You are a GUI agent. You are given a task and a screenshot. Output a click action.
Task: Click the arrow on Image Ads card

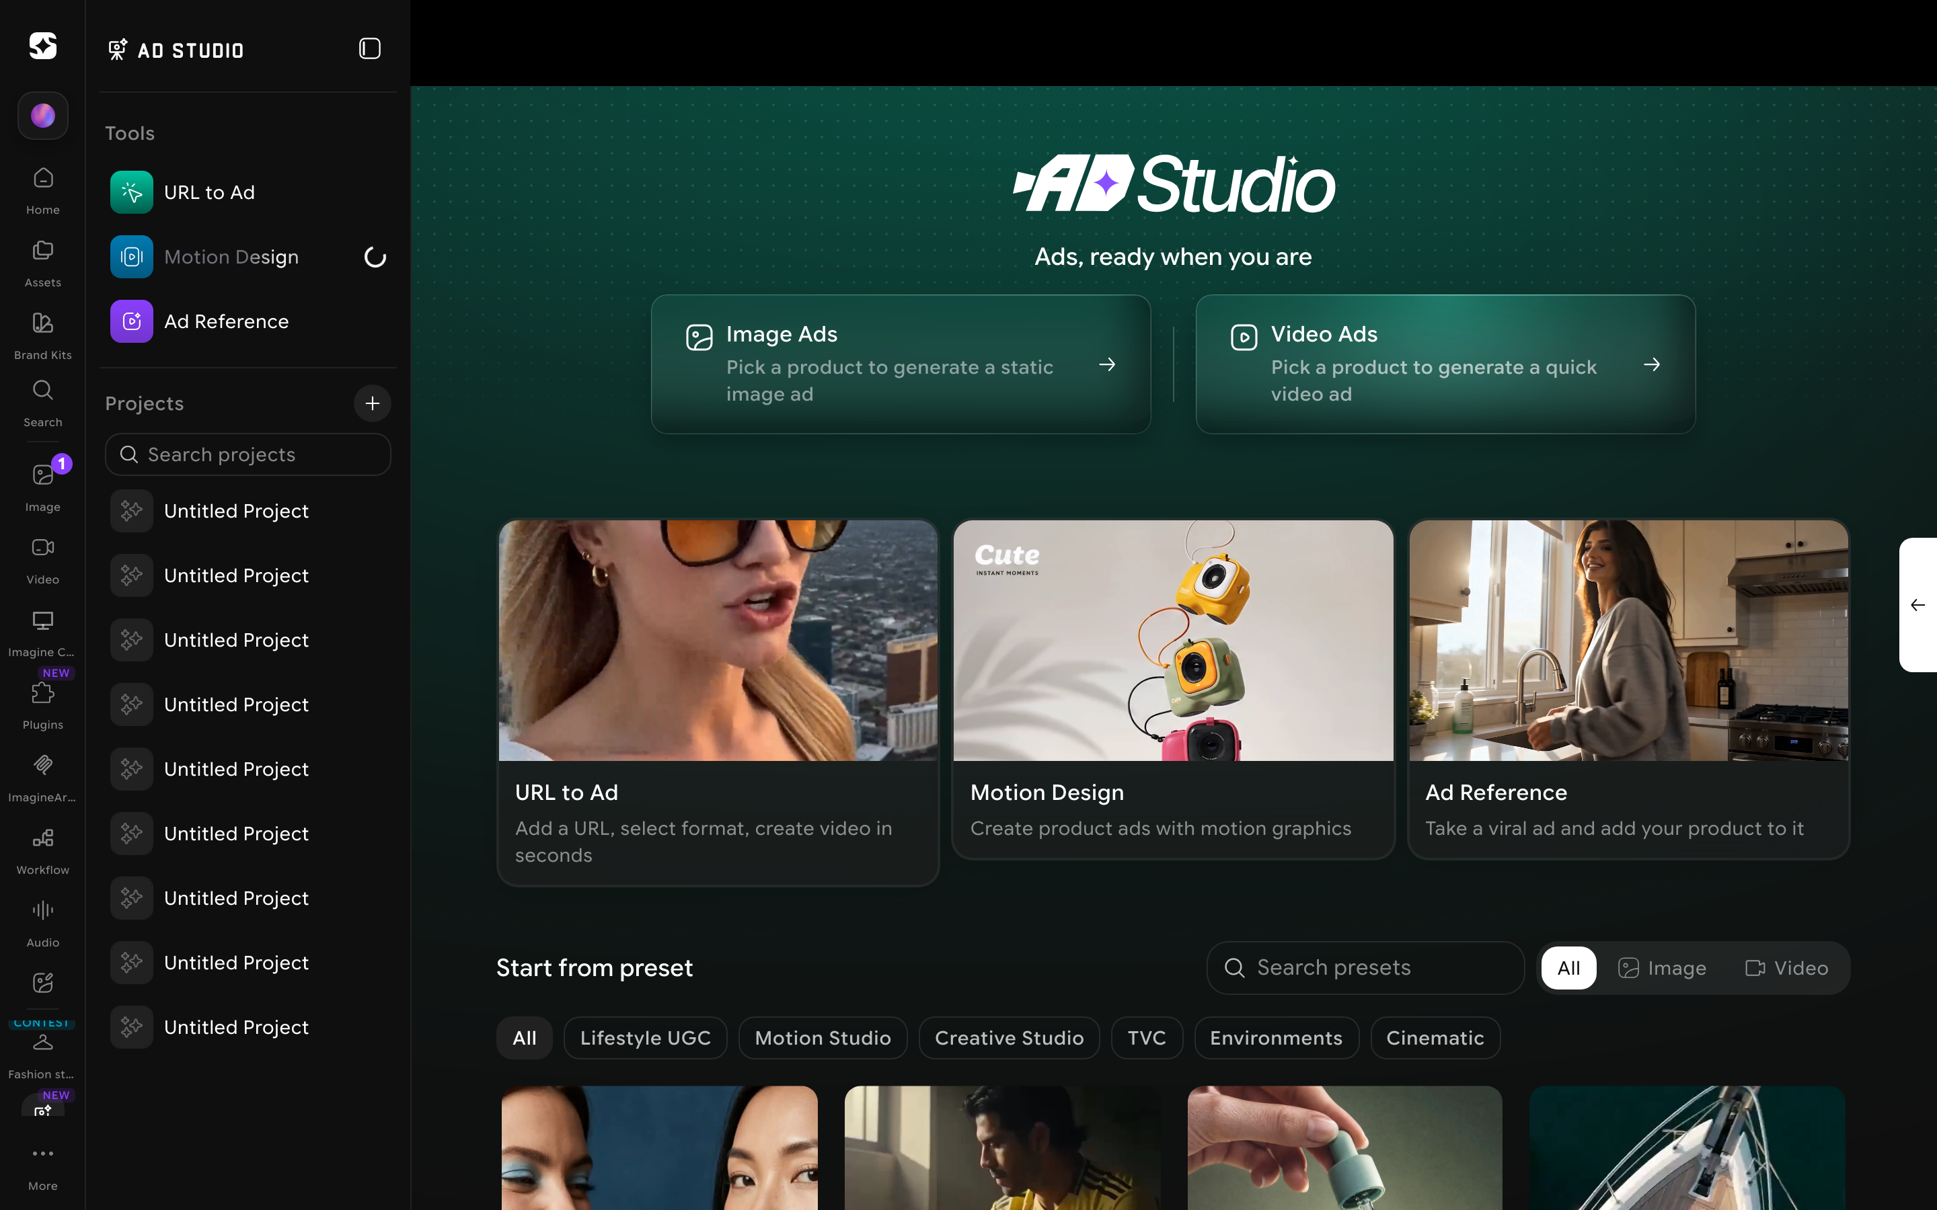1107,364
